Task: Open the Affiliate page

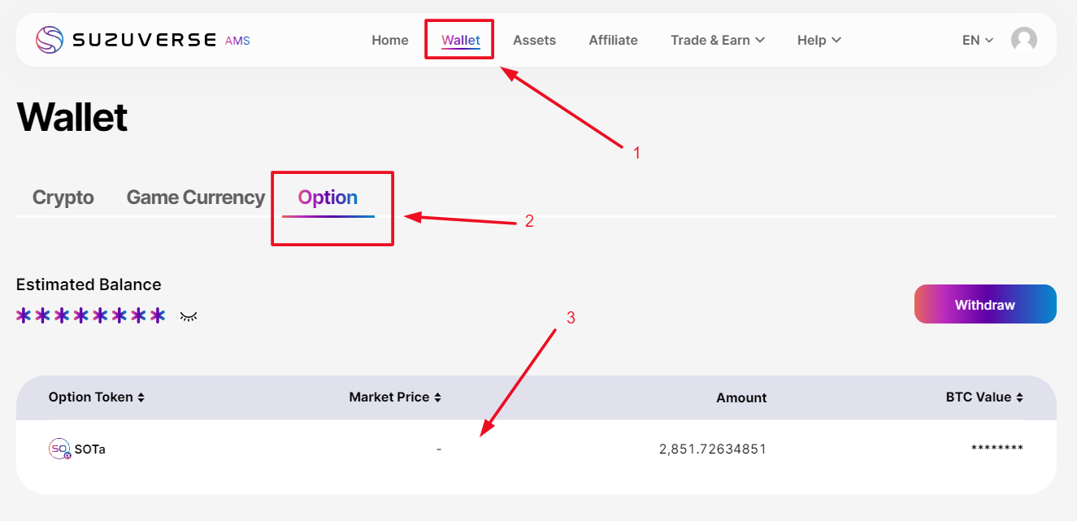Action: pyautogui.click(x=613, y=40)
